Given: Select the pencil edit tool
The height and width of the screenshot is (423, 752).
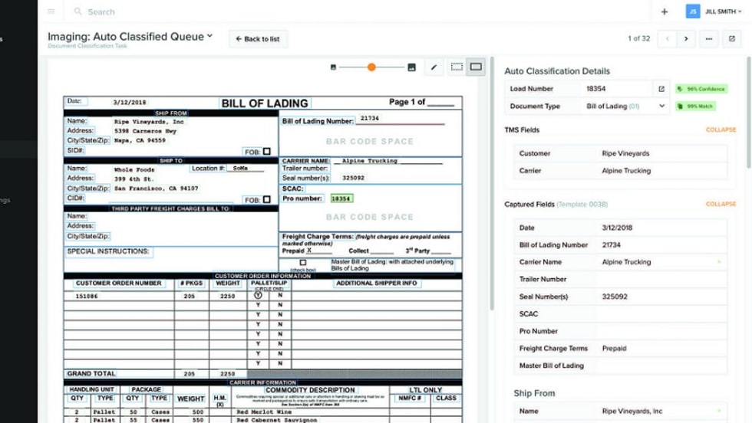Looking at the screenshot, I should point(434,67).
